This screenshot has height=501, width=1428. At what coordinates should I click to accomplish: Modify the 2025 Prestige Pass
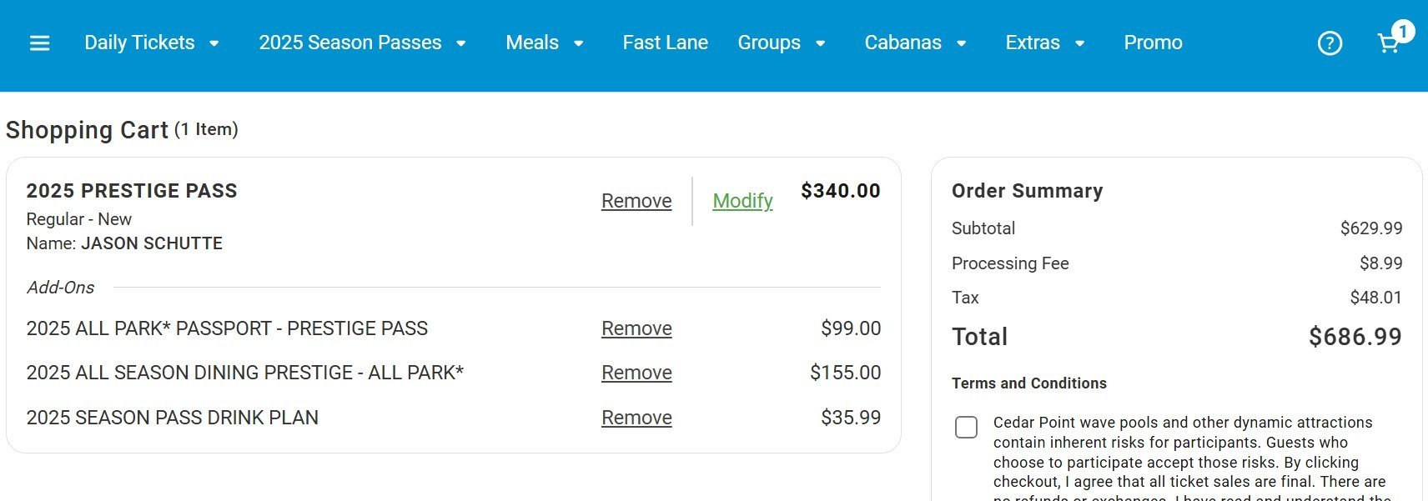click(742, 201)
